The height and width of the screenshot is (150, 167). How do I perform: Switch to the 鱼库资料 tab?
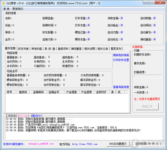point(63,49)
